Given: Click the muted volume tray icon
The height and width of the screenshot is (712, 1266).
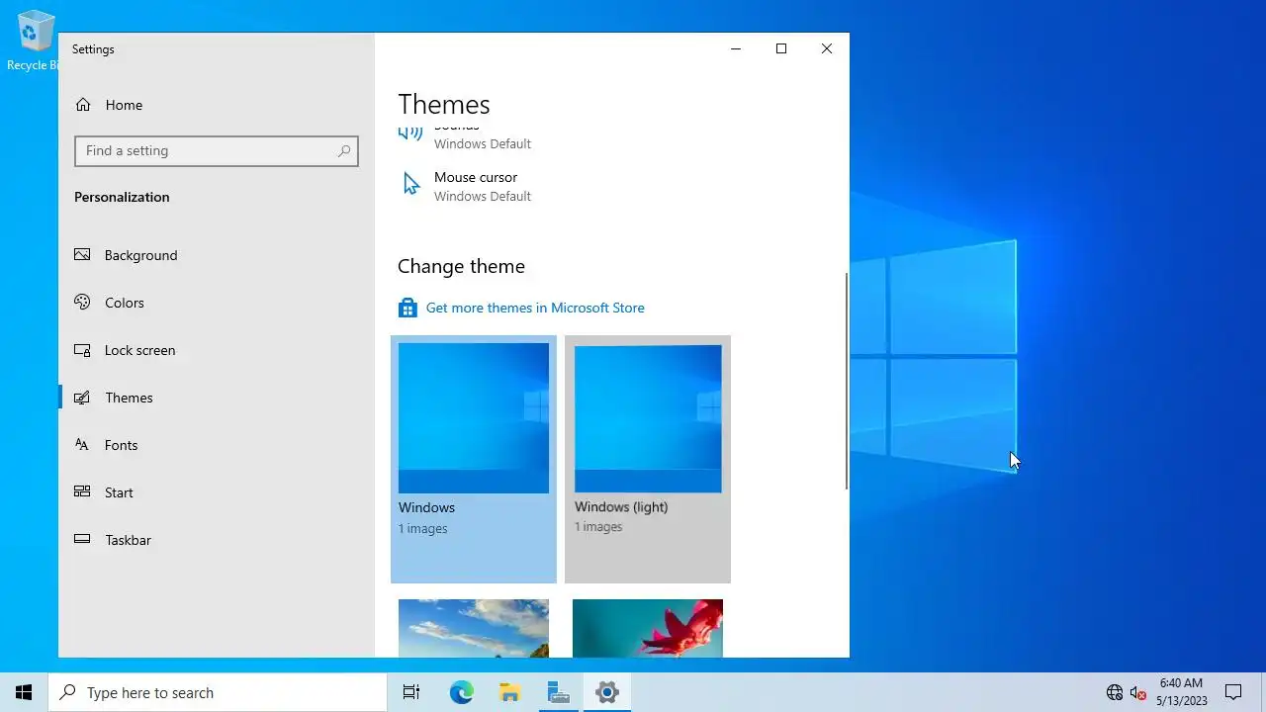Looking at the screenshot, I should coord(1137,692).
